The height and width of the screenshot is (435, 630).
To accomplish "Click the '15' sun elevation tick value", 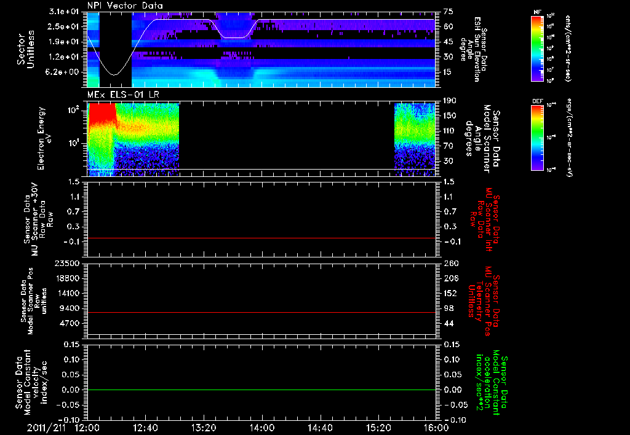I will [449, 72].
